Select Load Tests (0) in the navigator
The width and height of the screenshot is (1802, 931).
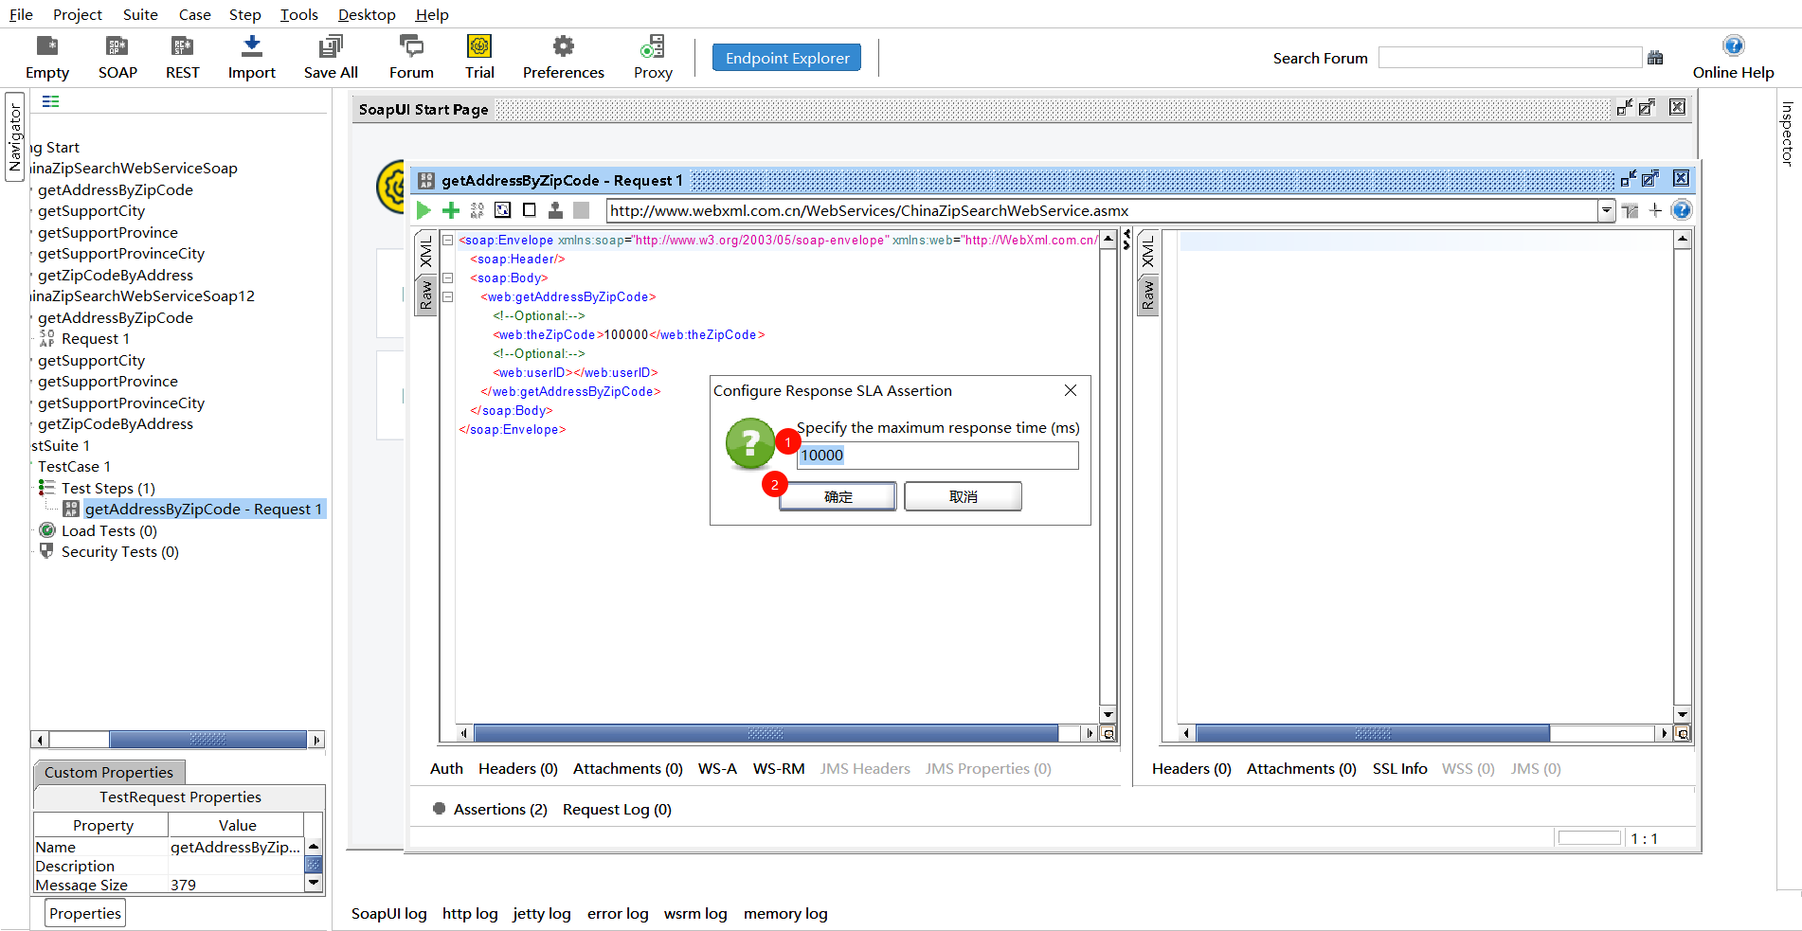pos(109,530)
